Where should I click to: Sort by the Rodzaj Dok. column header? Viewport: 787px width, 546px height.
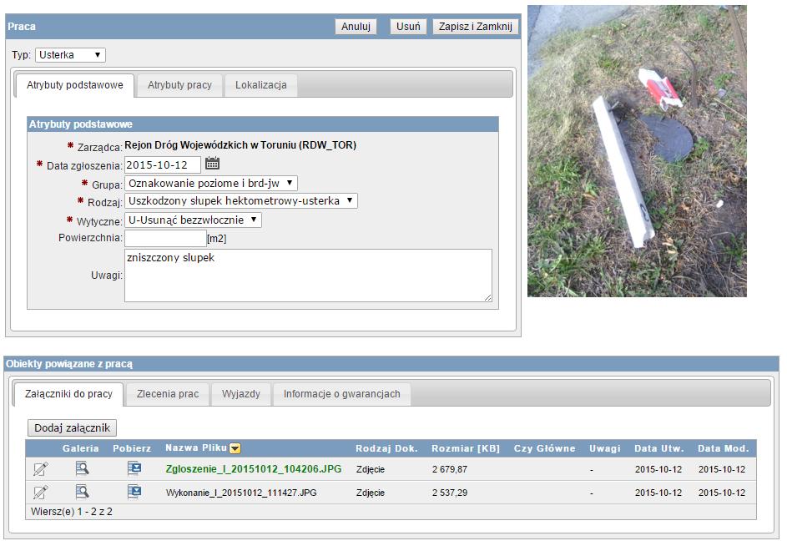387,448
